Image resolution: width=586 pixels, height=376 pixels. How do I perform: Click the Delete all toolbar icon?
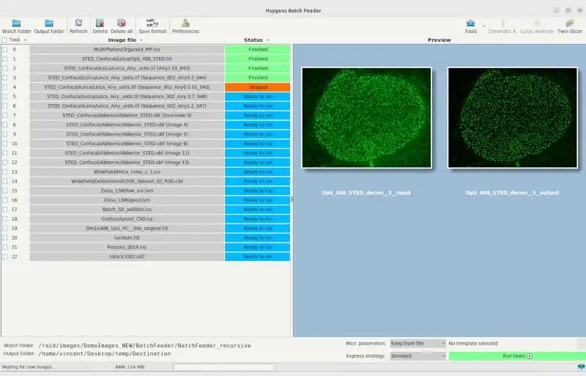pyautogui.click(x=122, y=26)
